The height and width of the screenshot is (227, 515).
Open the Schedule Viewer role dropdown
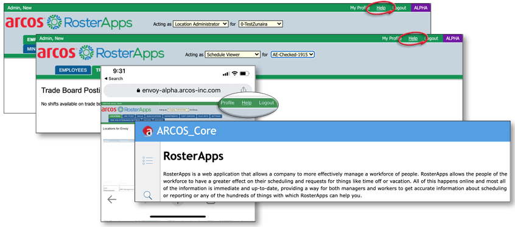tap(232, 55)
